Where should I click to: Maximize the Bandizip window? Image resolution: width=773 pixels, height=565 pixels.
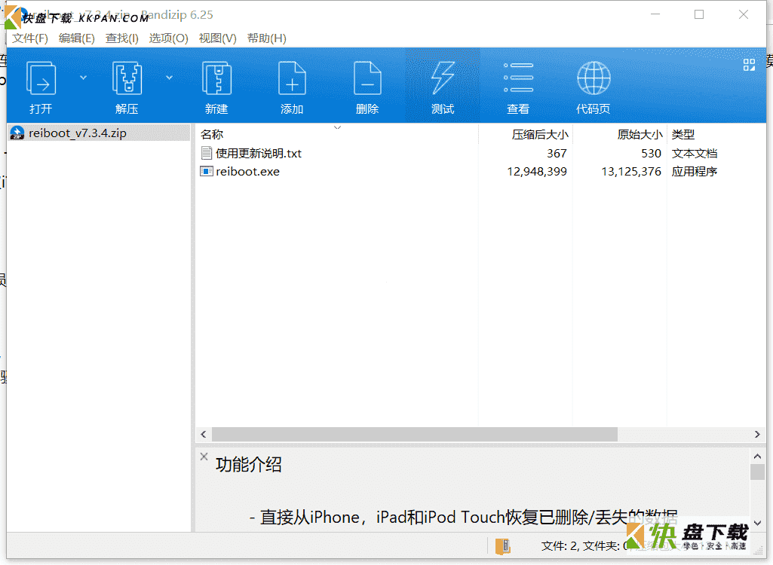699,15
